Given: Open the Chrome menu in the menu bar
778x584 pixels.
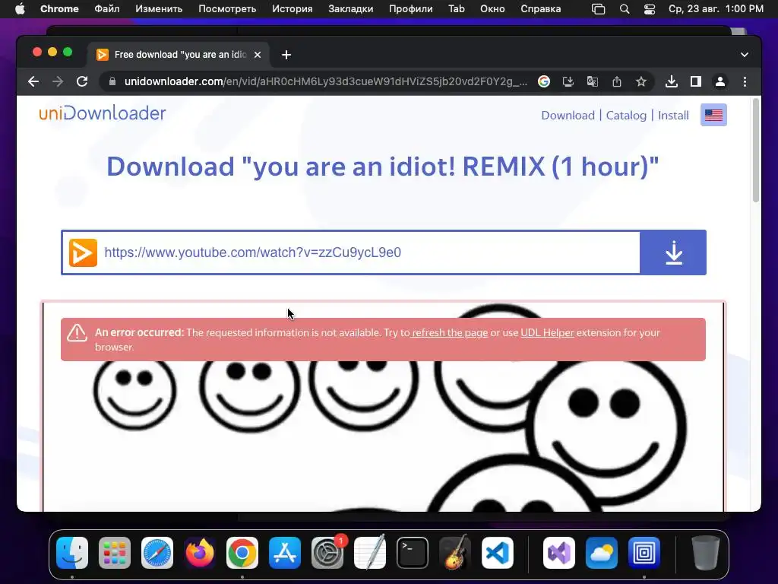Looking at the screenshot, I should point(59,9).
